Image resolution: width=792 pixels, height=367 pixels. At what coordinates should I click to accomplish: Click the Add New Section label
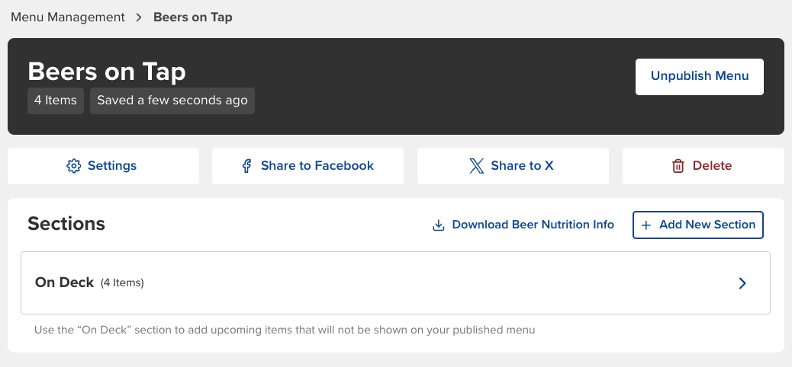tap(707, 225)
